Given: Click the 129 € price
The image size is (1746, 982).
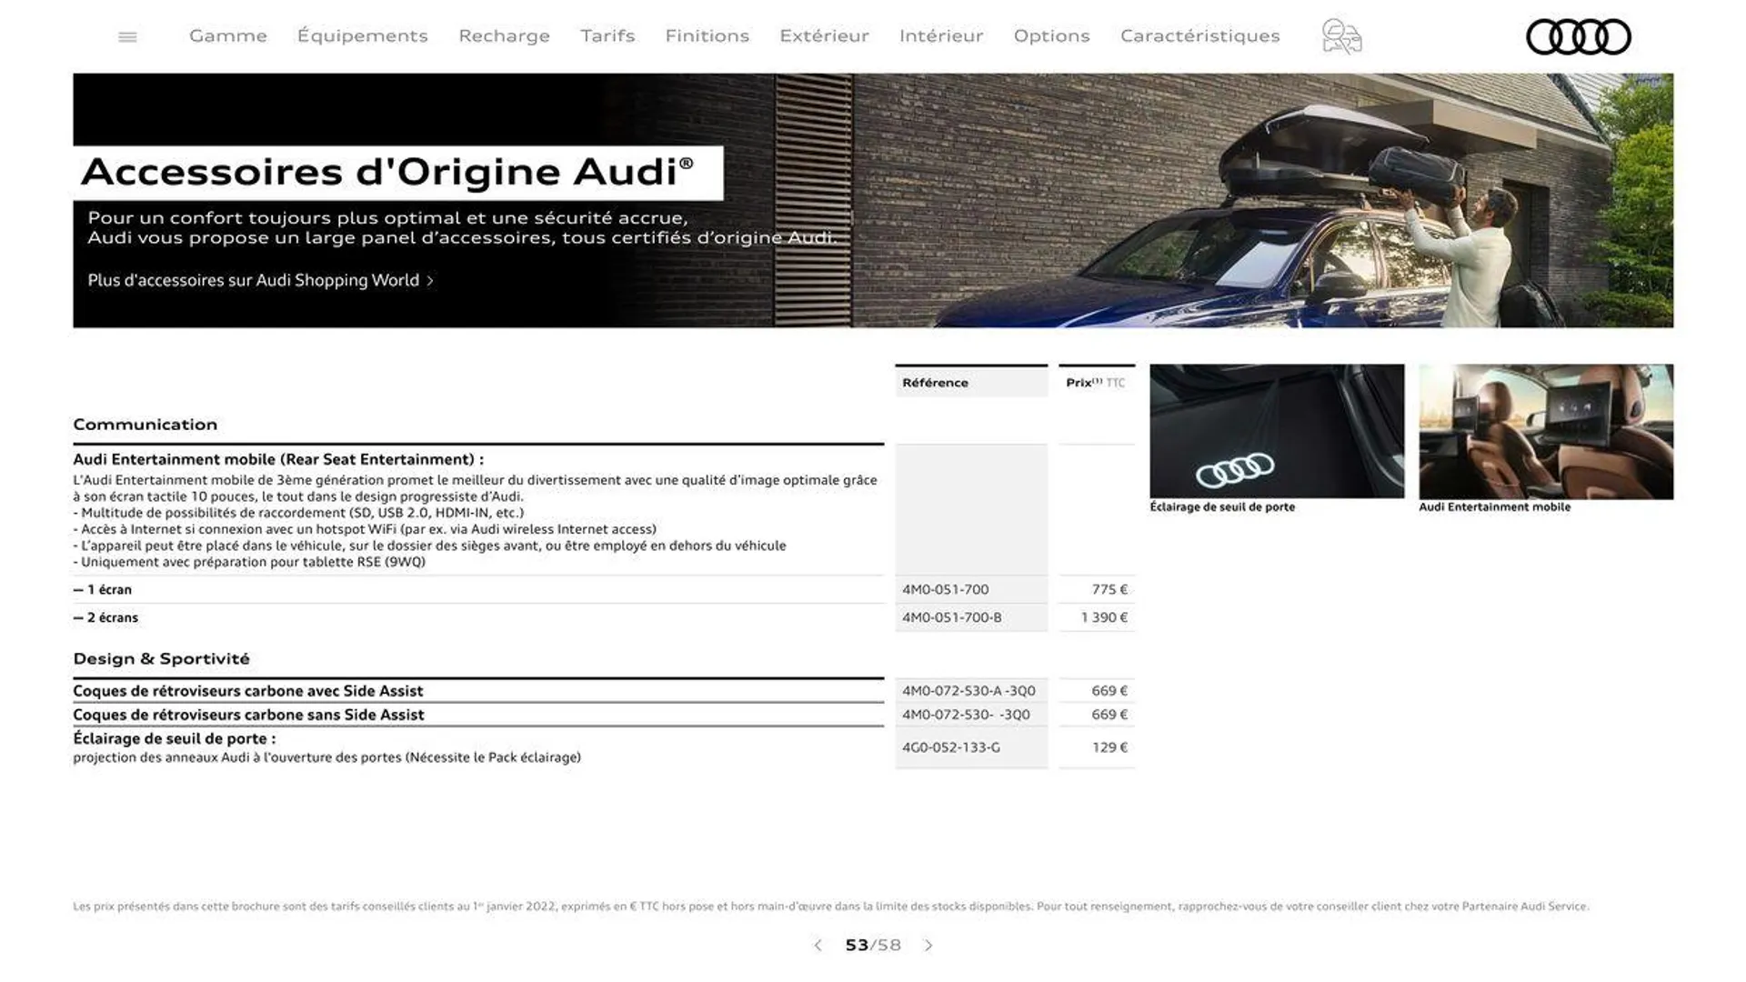Looking at the screenshot, I should (1110, 747).
